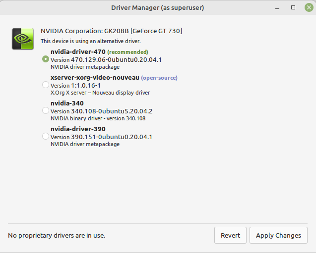The image size is (316, 253).
Task: Click the Apply Changes button
Action: click(278, 235)
